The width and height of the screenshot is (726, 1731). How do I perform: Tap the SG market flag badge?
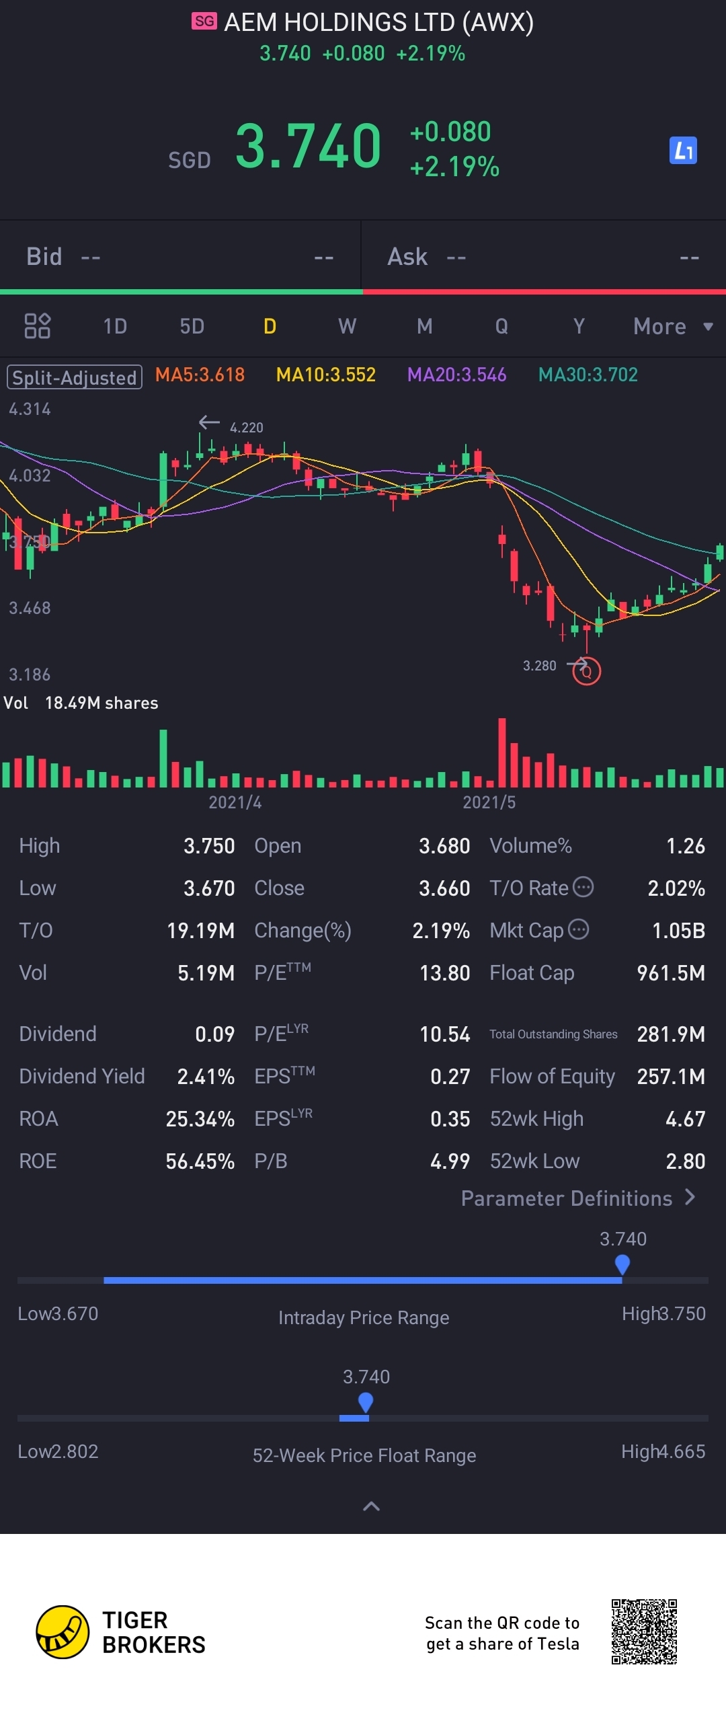204,22
